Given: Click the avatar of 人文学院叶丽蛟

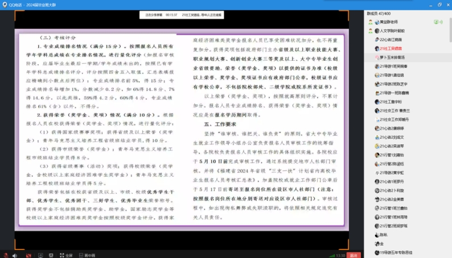Looking at the screenshot, I should point(376,31).
